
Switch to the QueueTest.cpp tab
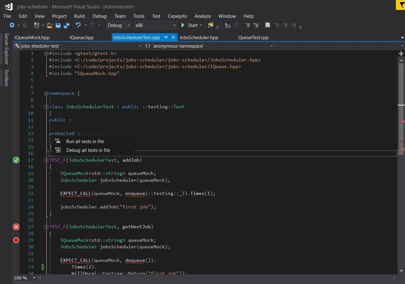pyautogui.click(x=254, y=38)
